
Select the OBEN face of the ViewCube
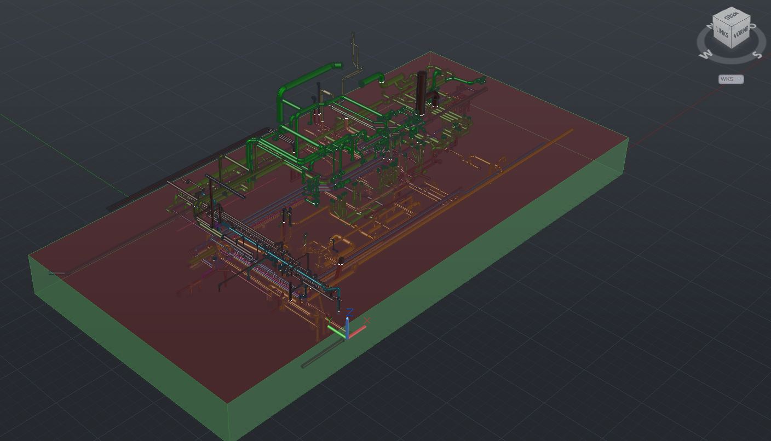(732, 15)
